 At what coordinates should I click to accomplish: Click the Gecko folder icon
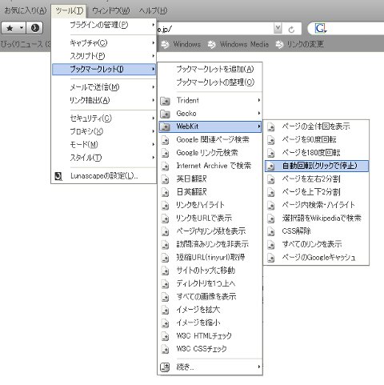(166, 114)
